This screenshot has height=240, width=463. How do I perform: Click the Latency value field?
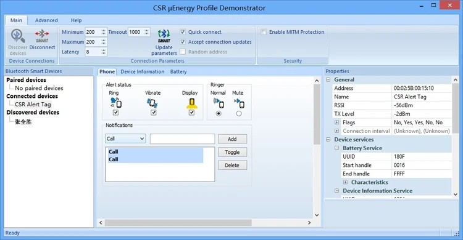93,52
